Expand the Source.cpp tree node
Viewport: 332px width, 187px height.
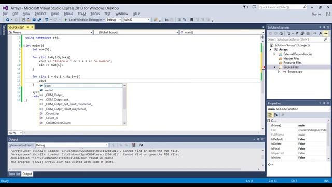[x=279, y=72]
